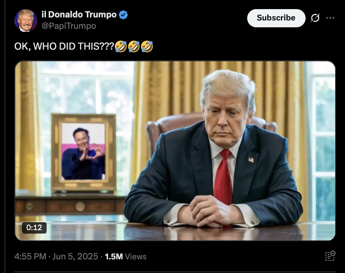Click the 0:12 video duration badge
The height and width of the screenshot is (273, 345).
tap(34, 227)
